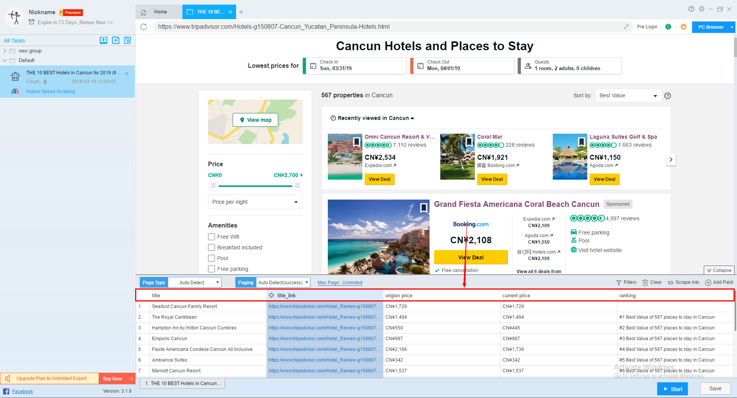Click the Collapse data panel button
The image size is (737, 398).
click(719, 270)
